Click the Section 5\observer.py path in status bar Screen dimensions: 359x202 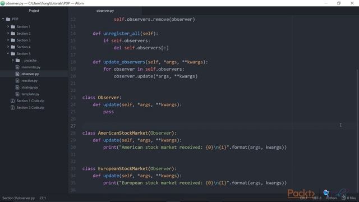pos(19,198)
